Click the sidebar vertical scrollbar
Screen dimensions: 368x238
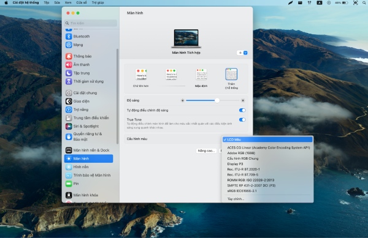117,96
